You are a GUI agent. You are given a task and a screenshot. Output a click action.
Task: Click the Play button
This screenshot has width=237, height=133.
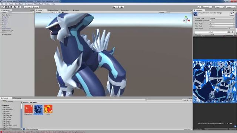(114, 7)
